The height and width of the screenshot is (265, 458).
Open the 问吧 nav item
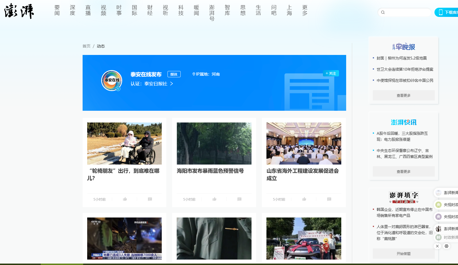[x=274, y=10]
